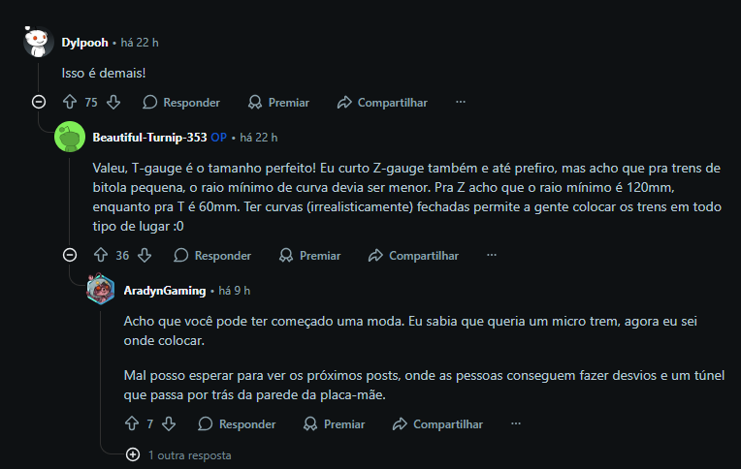Collapse Beautiful-Turnip-353's reply thread
Viewport: 741px width, 469px height.
(x=70, y=256)
